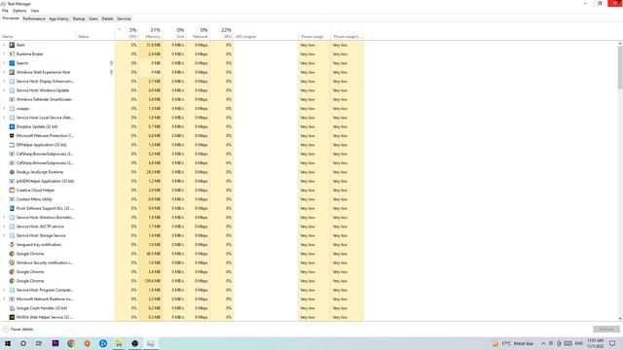The width and height of the screenshot is (623, 350).
Task: Open the File menu
Action: pyautogui.click(x=5, y=11)
